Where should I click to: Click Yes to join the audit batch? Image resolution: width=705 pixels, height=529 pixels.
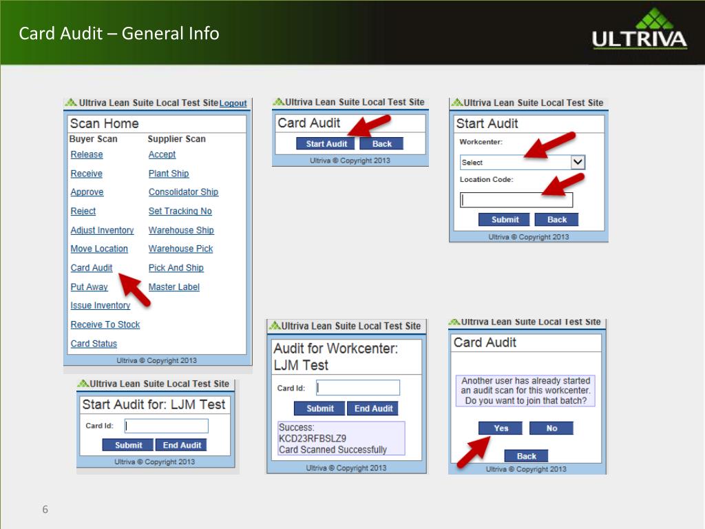click(x=501, y=428)
